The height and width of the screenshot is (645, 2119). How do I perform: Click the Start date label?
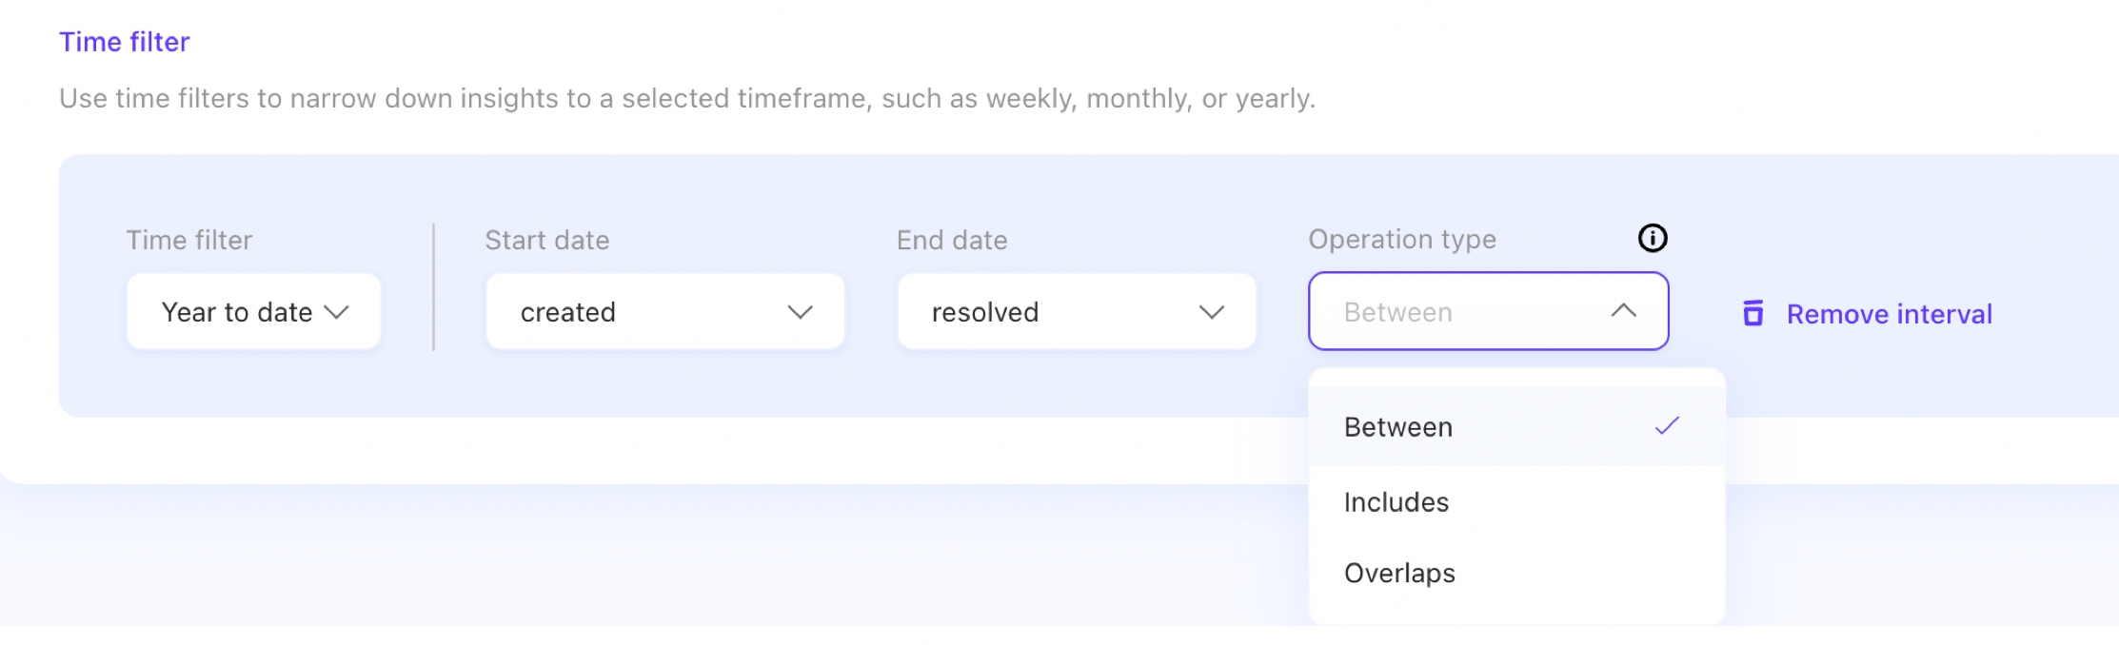pyautogui.click(x=547, y=240)
